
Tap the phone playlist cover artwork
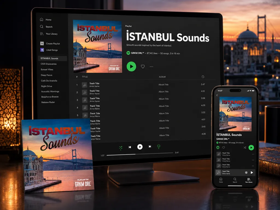pyautogui.click(x=235, y=114)
